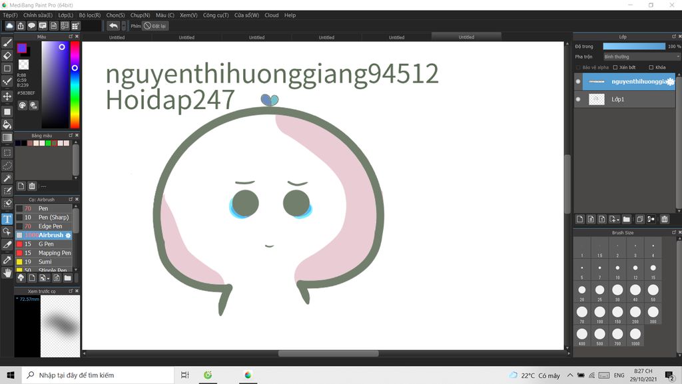Click the speech bubble icon in toolbar
This screenshot has height=384, width=682.
pos(31,26)
